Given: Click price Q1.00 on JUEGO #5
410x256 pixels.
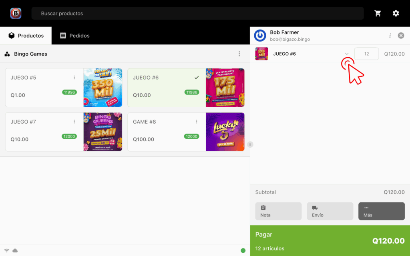Looking at the screenshot, I should tap(18, 95).
